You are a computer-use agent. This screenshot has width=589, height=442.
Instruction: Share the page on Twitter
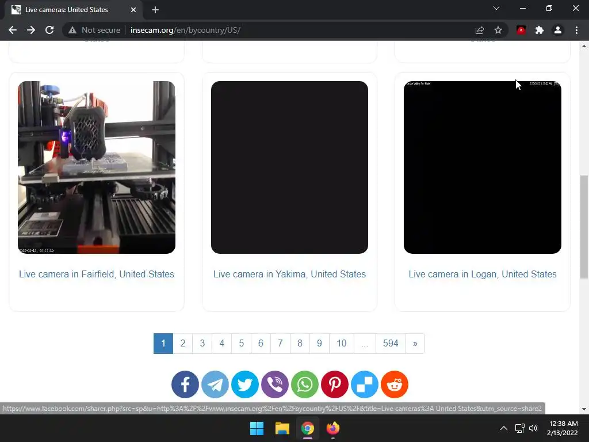point(245,384)
